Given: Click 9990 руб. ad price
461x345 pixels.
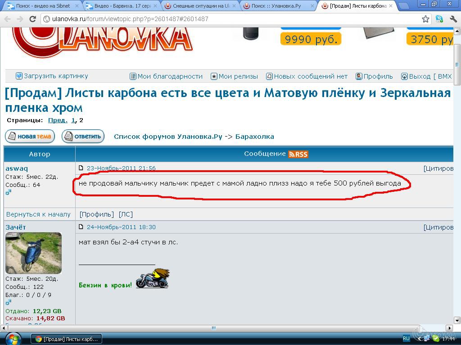Looking at the screenshot, I should point(311,39).
